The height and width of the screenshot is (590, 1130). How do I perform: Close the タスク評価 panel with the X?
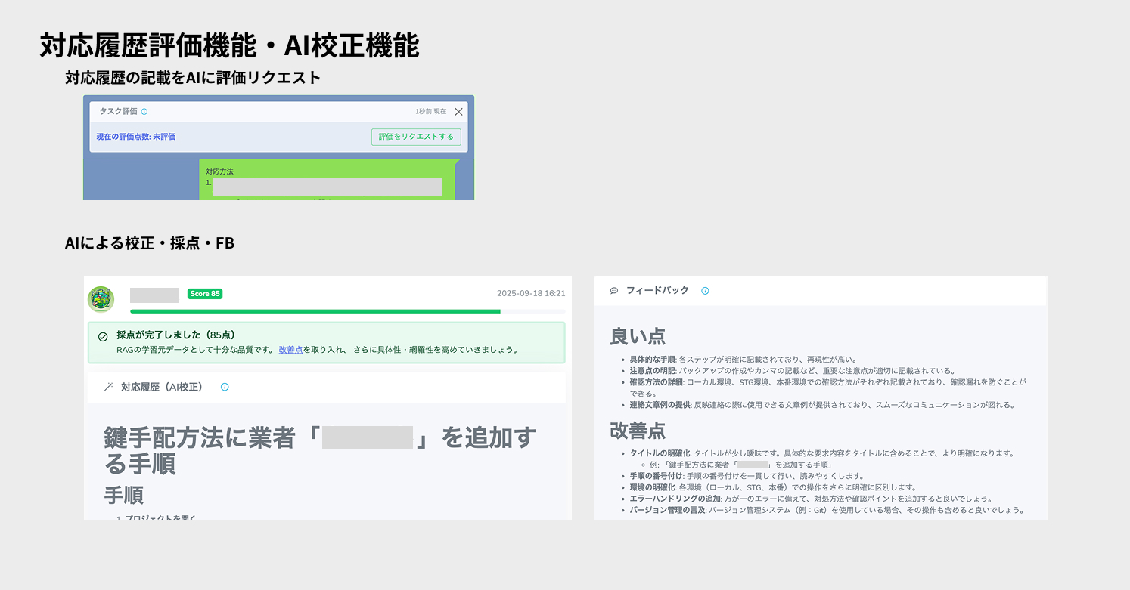458,112
